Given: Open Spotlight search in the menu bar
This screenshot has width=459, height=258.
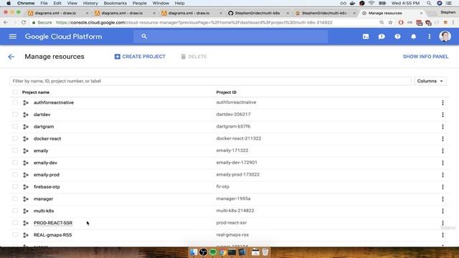Looking at the screenshot, I should pos(429,3).
